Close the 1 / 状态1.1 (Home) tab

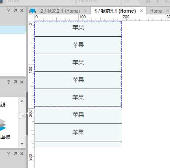(141, 11)
